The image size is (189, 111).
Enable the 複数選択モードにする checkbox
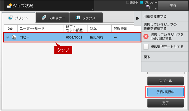[146, 47]
